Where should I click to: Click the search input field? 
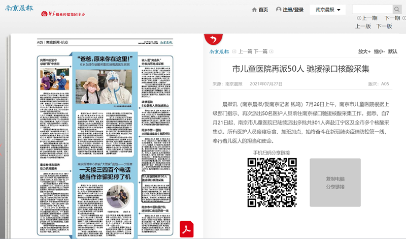click(x=373, y=9)
